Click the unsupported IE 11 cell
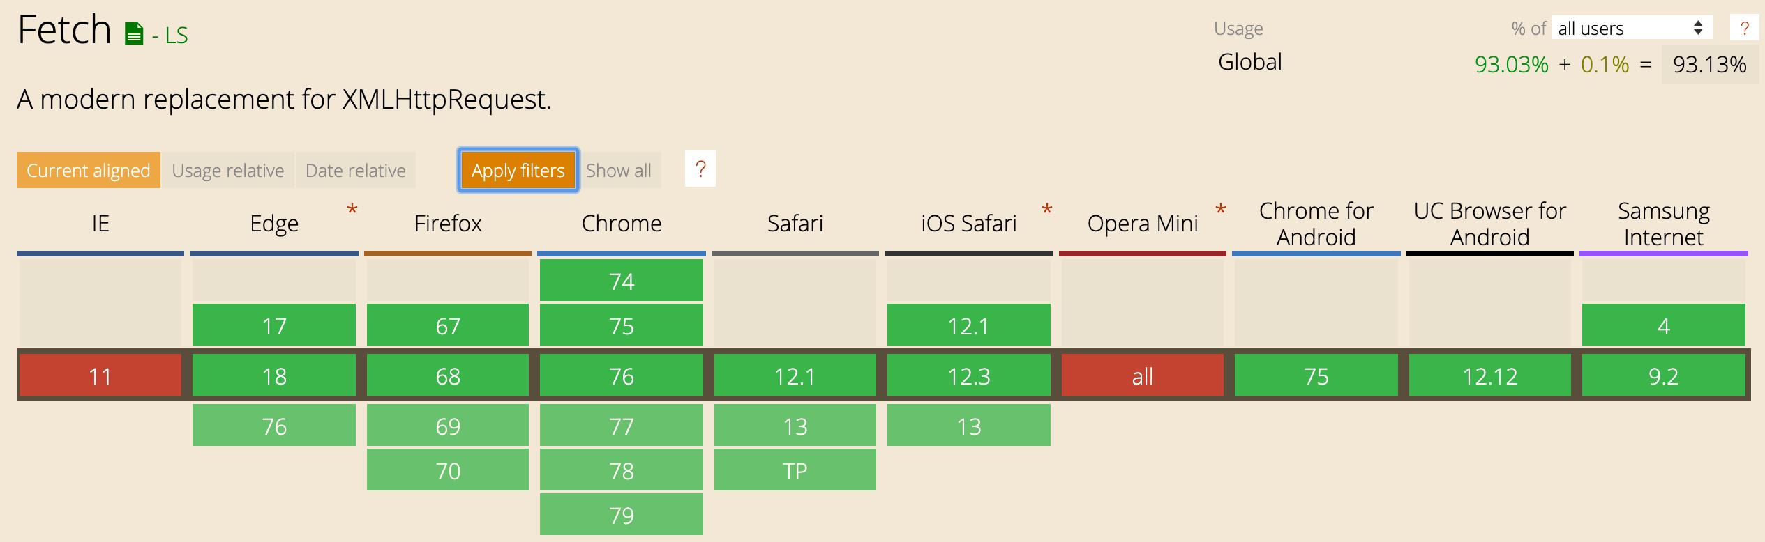 coord(100,375)
